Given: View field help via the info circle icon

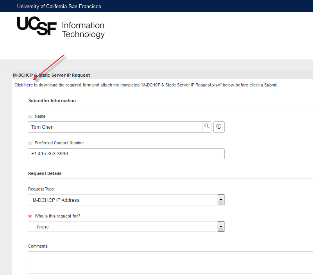Looking at the screenshot, I should [x=219, y=127].
